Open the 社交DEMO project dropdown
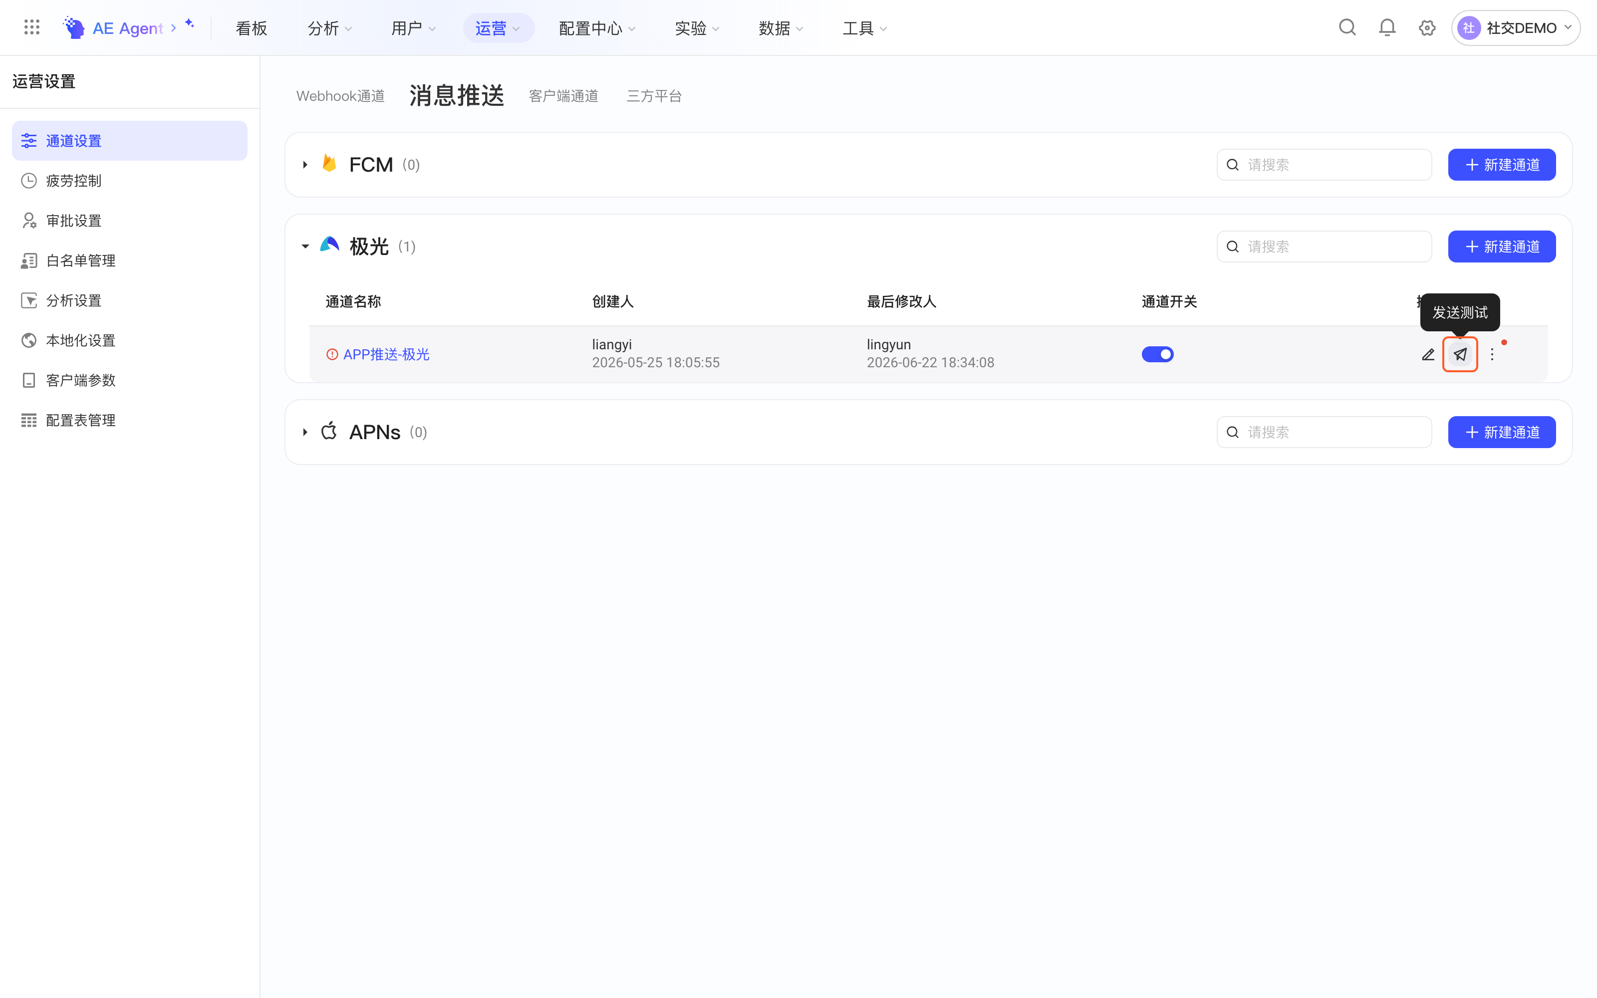This screenshot has height=998, width=1597. [x=1516, y=28]
